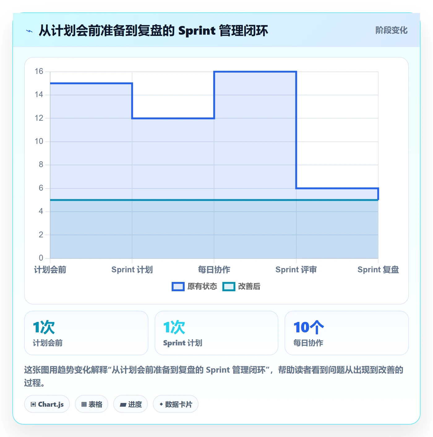Screen dimensions: 433x437
Task: Toggle the 改善后 legend swatch
Action: pyautogui.click(x=229, y=287)
